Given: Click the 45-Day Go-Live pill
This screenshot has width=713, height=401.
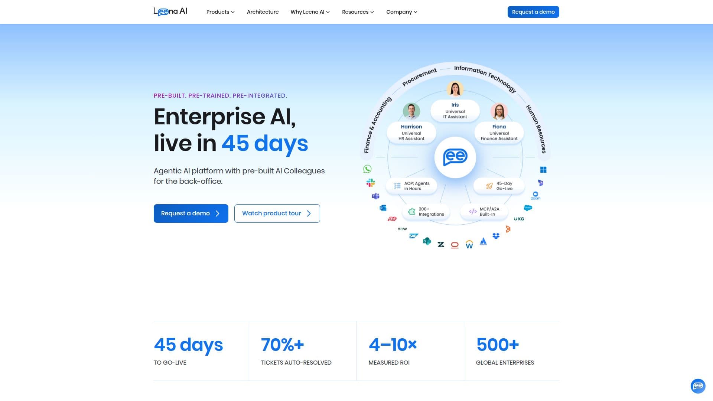Looking at the screenshot, I should [499, 186].
